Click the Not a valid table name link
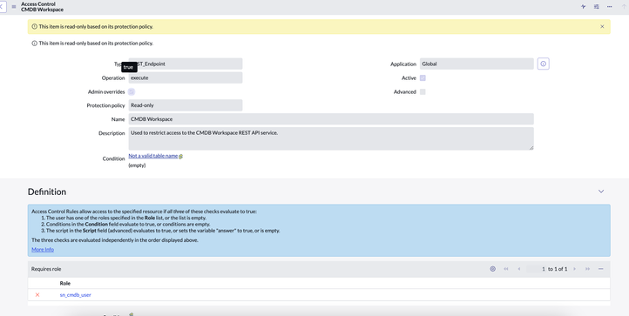Image resolution: width=629 pixels, height=316 pixels. 152,156
